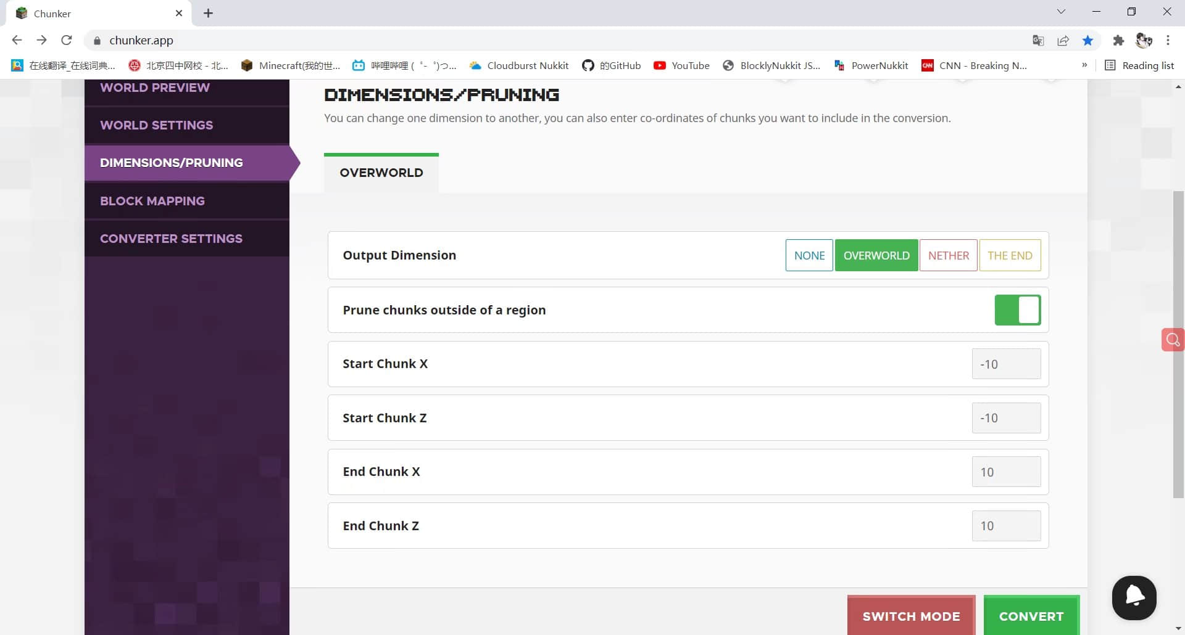Set output dimension to Overworld
1185x635 pixels.
[876, 255]
